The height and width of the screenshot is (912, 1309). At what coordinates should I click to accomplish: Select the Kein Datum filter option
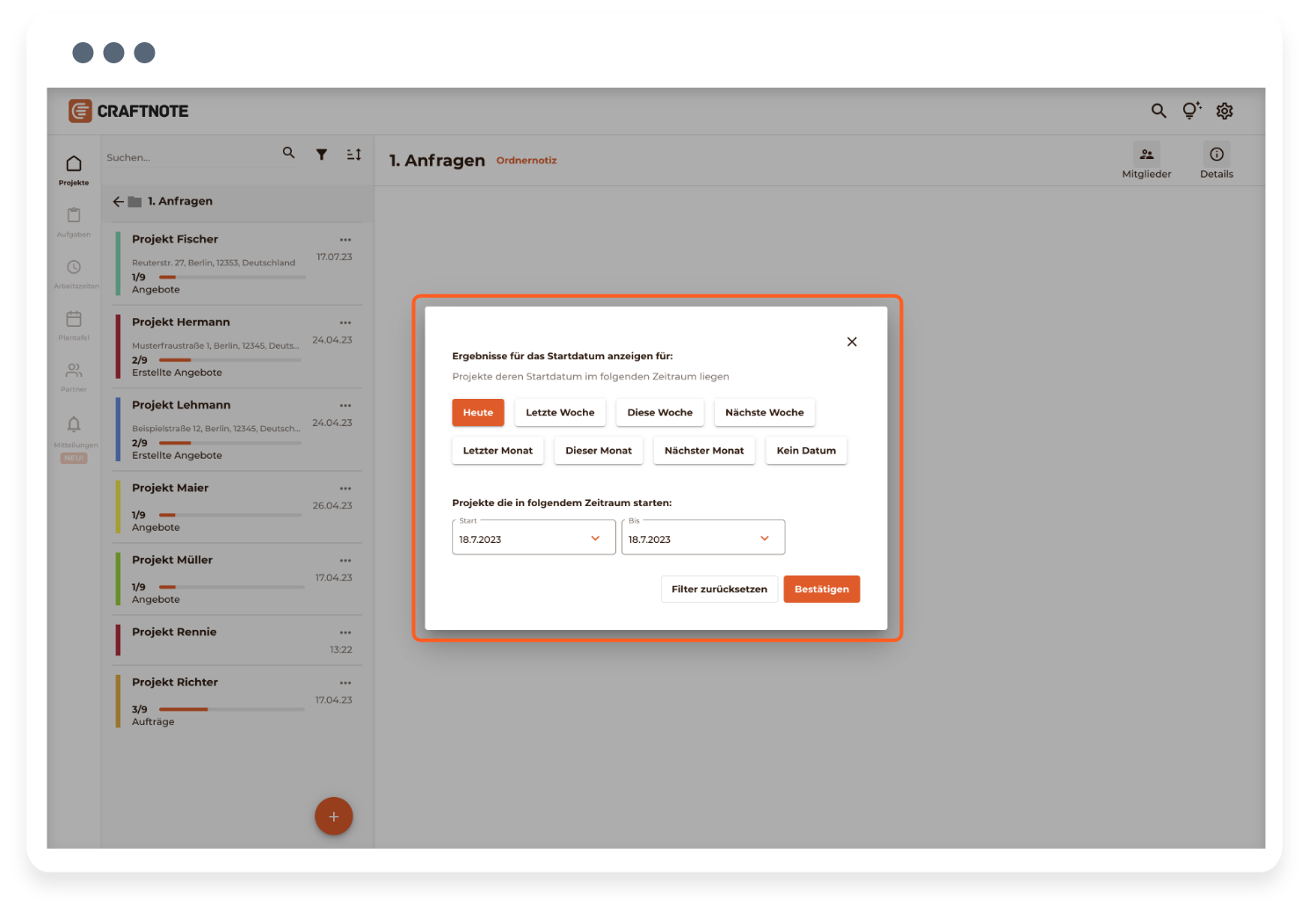tap(805, 451)
